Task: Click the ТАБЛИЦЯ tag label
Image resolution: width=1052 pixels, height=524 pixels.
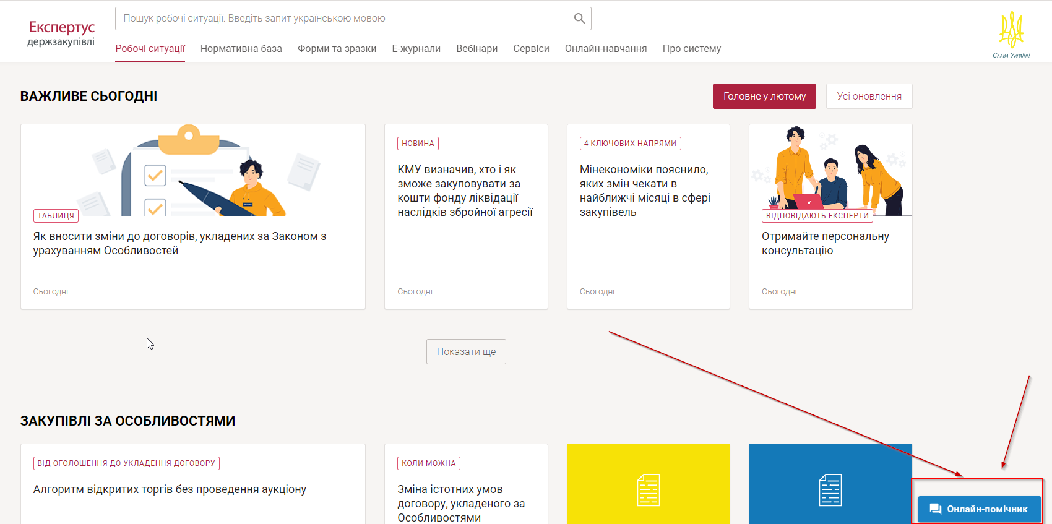Action: tap(56, 216)
